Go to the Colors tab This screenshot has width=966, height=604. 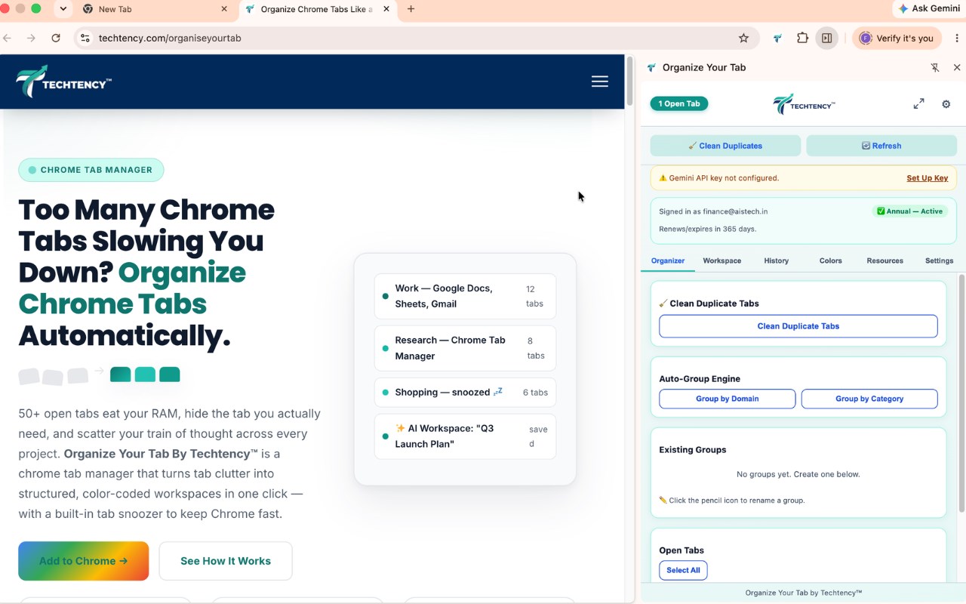(x=831, y=260)
